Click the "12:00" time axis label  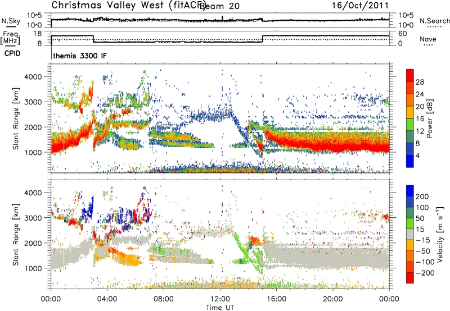pos(220,299)
